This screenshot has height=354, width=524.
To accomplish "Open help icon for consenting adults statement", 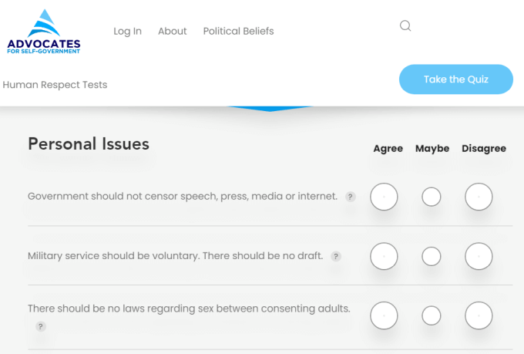I will pos(40,326).
